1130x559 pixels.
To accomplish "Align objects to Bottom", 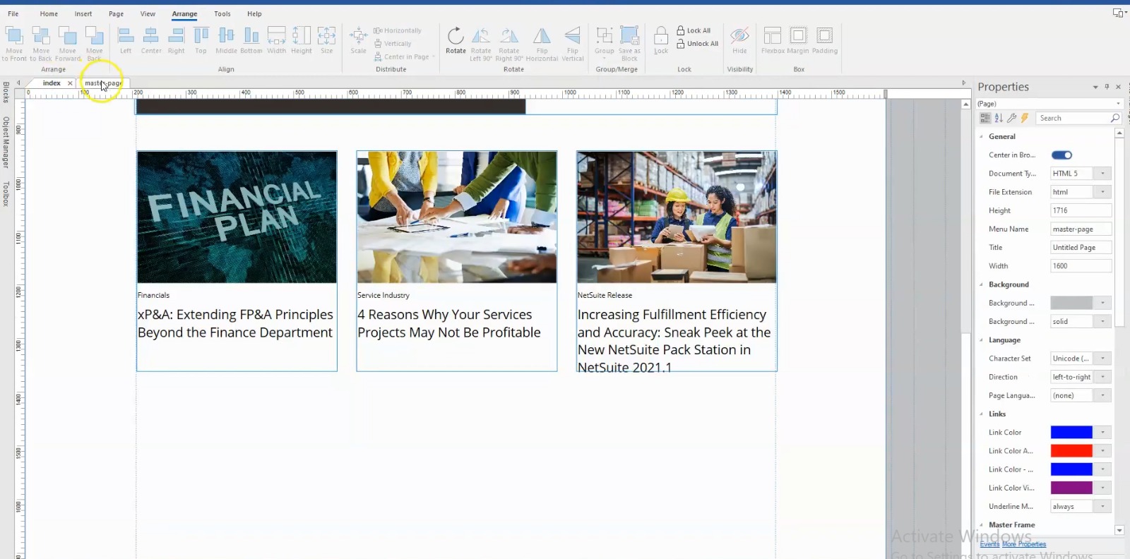I will pos(251,35).
